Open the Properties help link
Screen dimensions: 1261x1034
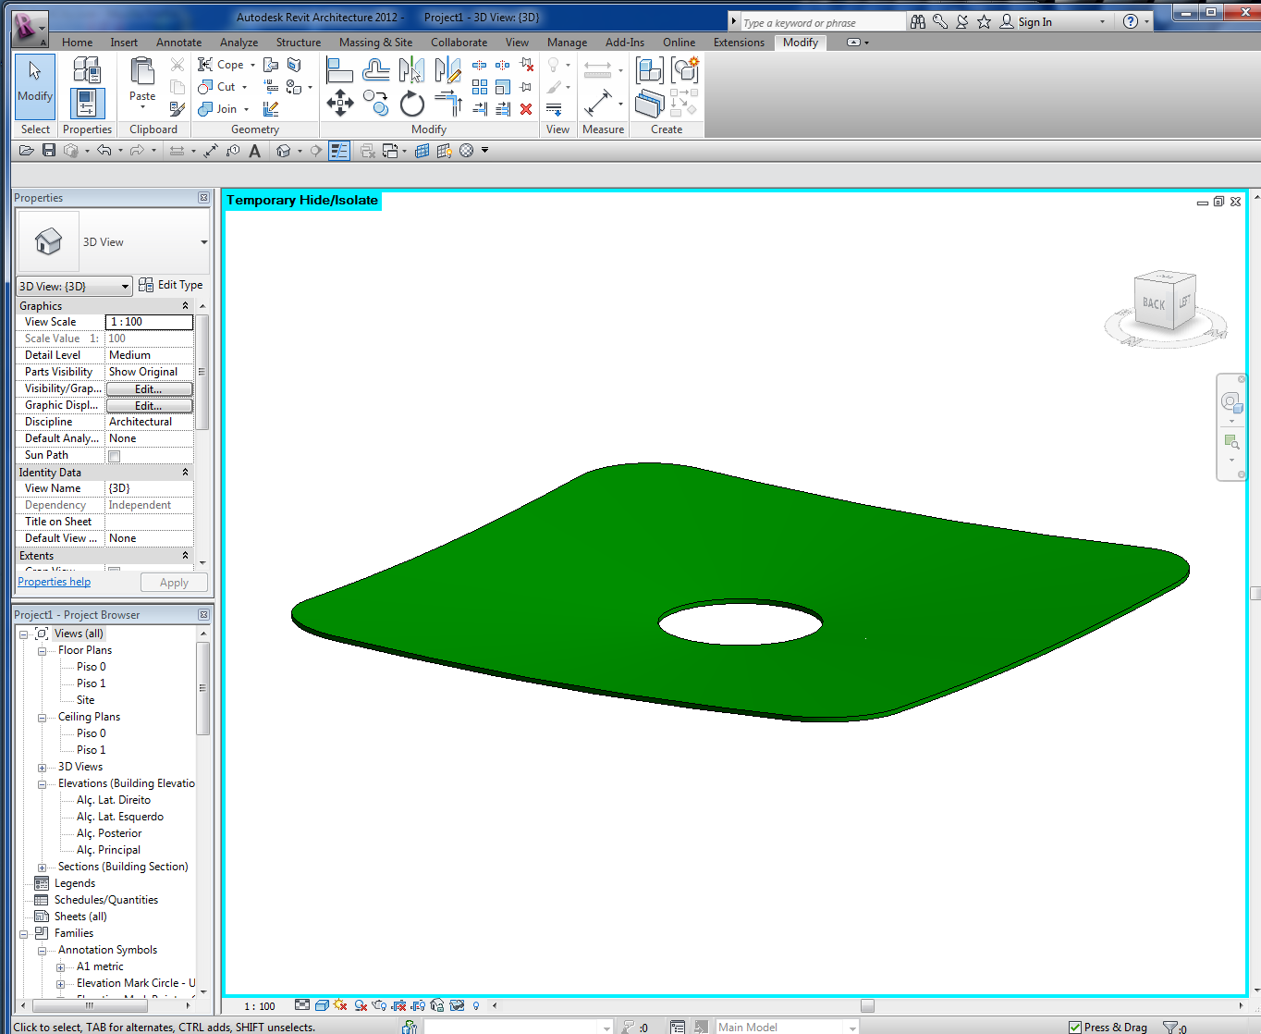coord(55,582)
